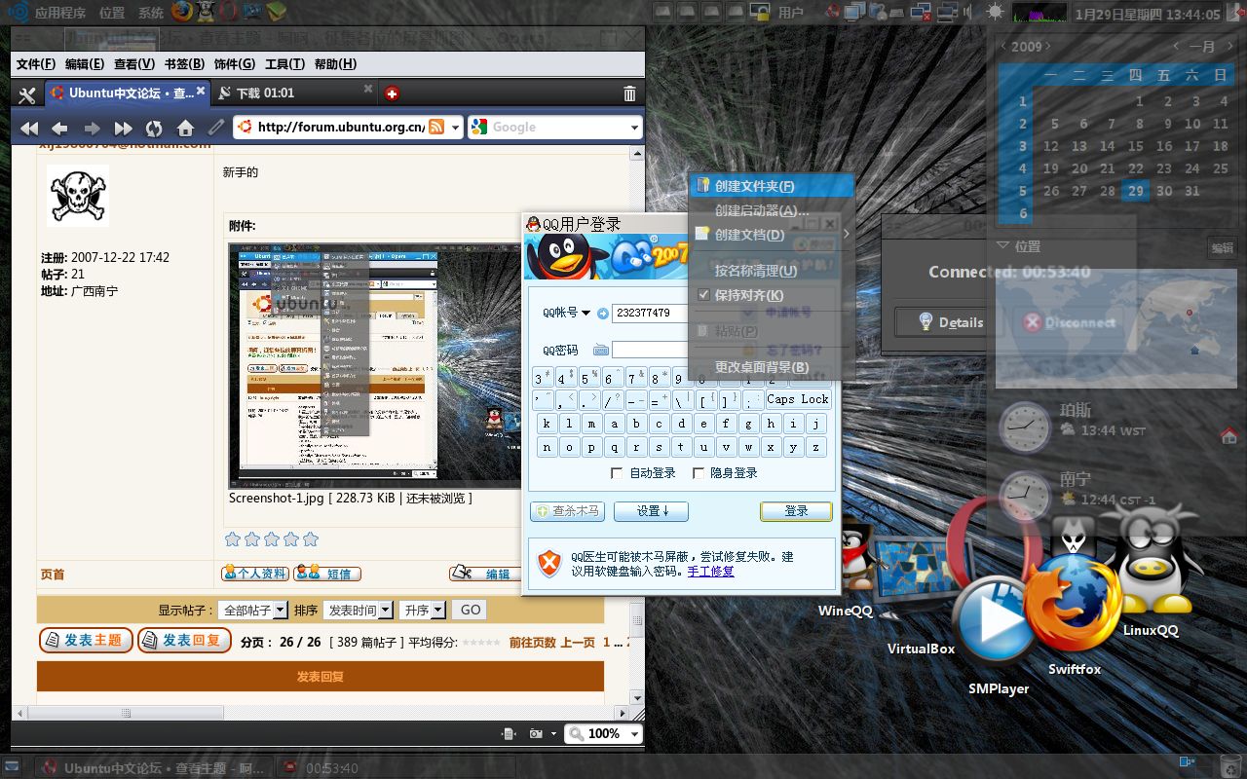The width and height of the screenshot is (1247, 779).
Task: Go forward with the Forward arrow
Action: (x=92, y=129)
